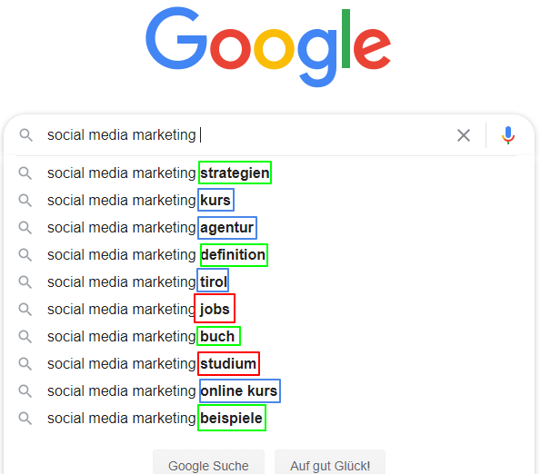Clear the search text with the X icon
Screen dimensions: 551x474
tap(464, 135)
